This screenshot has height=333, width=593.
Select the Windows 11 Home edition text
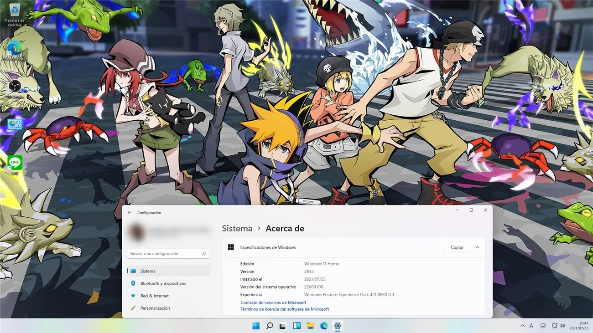322,264
